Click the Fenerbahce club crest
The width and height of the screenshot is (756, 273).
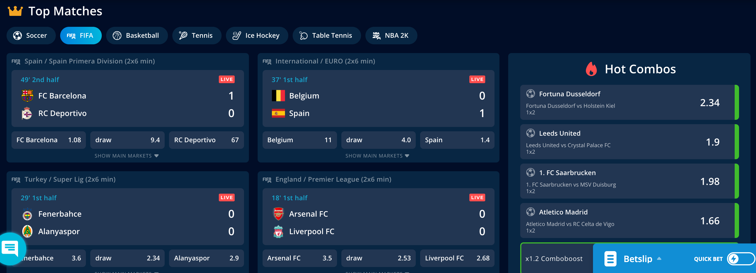pos(27,214)
